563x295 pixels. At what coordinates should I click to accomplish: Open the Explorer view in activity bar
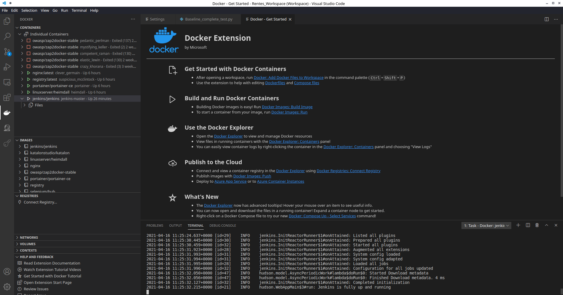coord(7,21)
